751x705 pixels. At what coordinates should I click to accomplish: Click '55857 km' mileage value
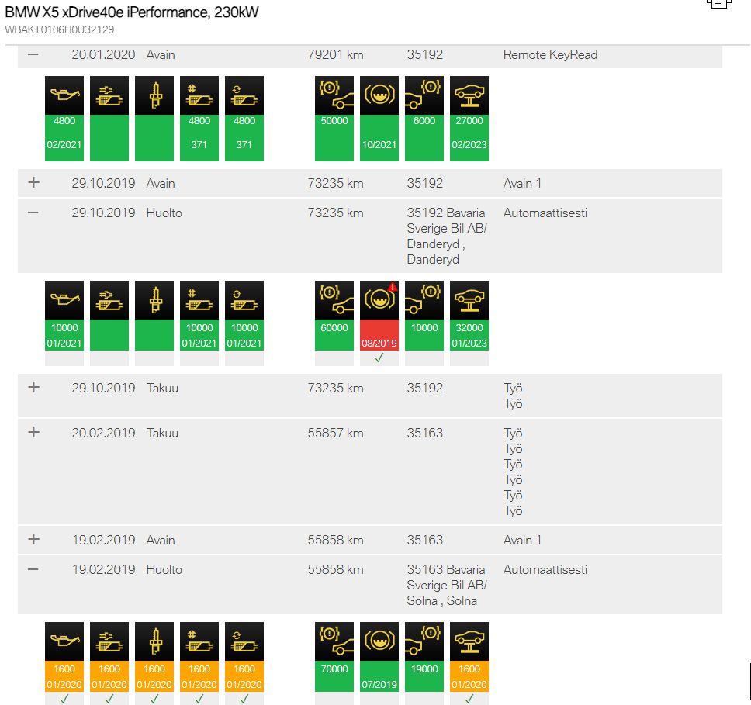[x=336, y=433]
